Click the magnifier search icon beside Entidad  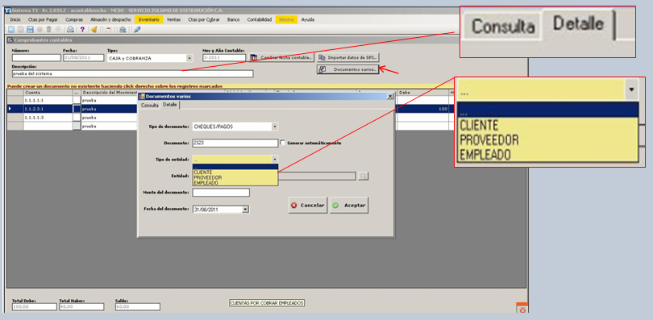pyautogui.click(x=363, y=176)
